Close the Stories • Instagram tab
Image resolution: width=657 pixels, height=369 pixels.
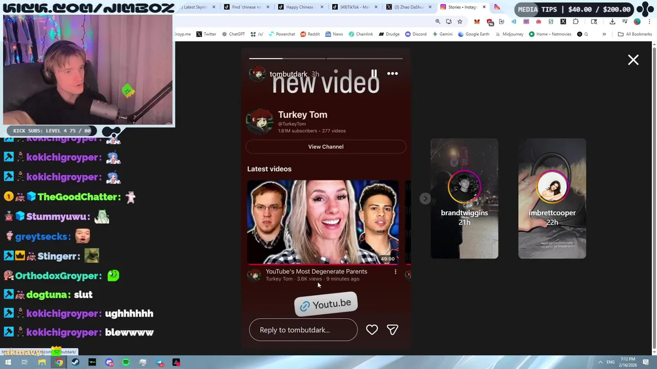pyautogui.click(x=484, y=7)
